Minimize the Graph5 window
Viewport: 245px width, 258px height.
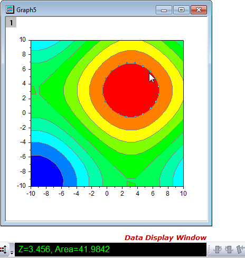(x=164, y=10)
